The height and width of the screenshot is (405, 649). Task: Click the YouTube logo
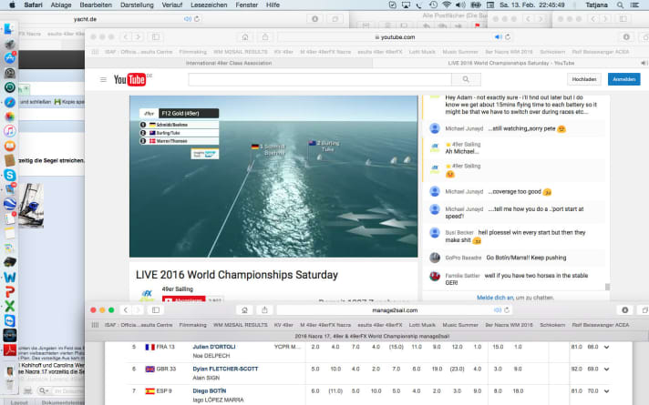[x=130, y=79]
